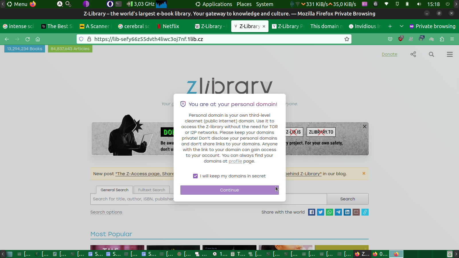Click the Donate link
The width and height of the screenshot is (459, 258).
[x=389, y=54]
